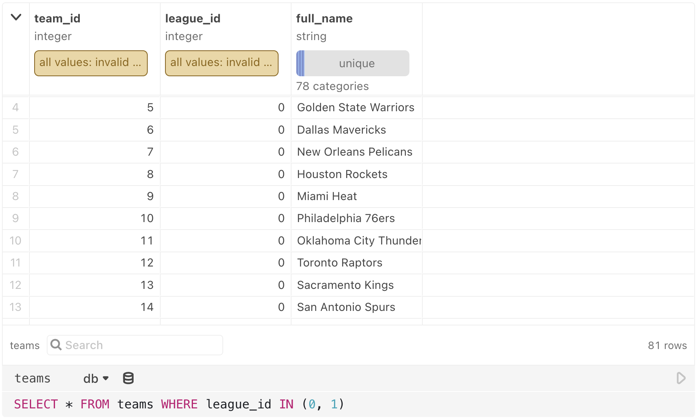Select the Miami Heat cell
The image size is (697, 419).
point(326,196)
